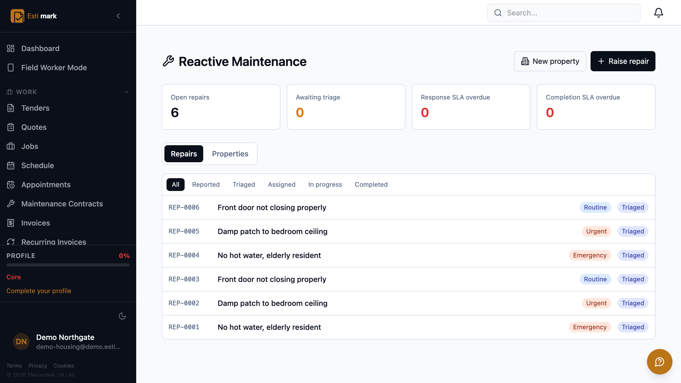
Task: Click the Appointments label in sidebar
Action: coord(46,185)
